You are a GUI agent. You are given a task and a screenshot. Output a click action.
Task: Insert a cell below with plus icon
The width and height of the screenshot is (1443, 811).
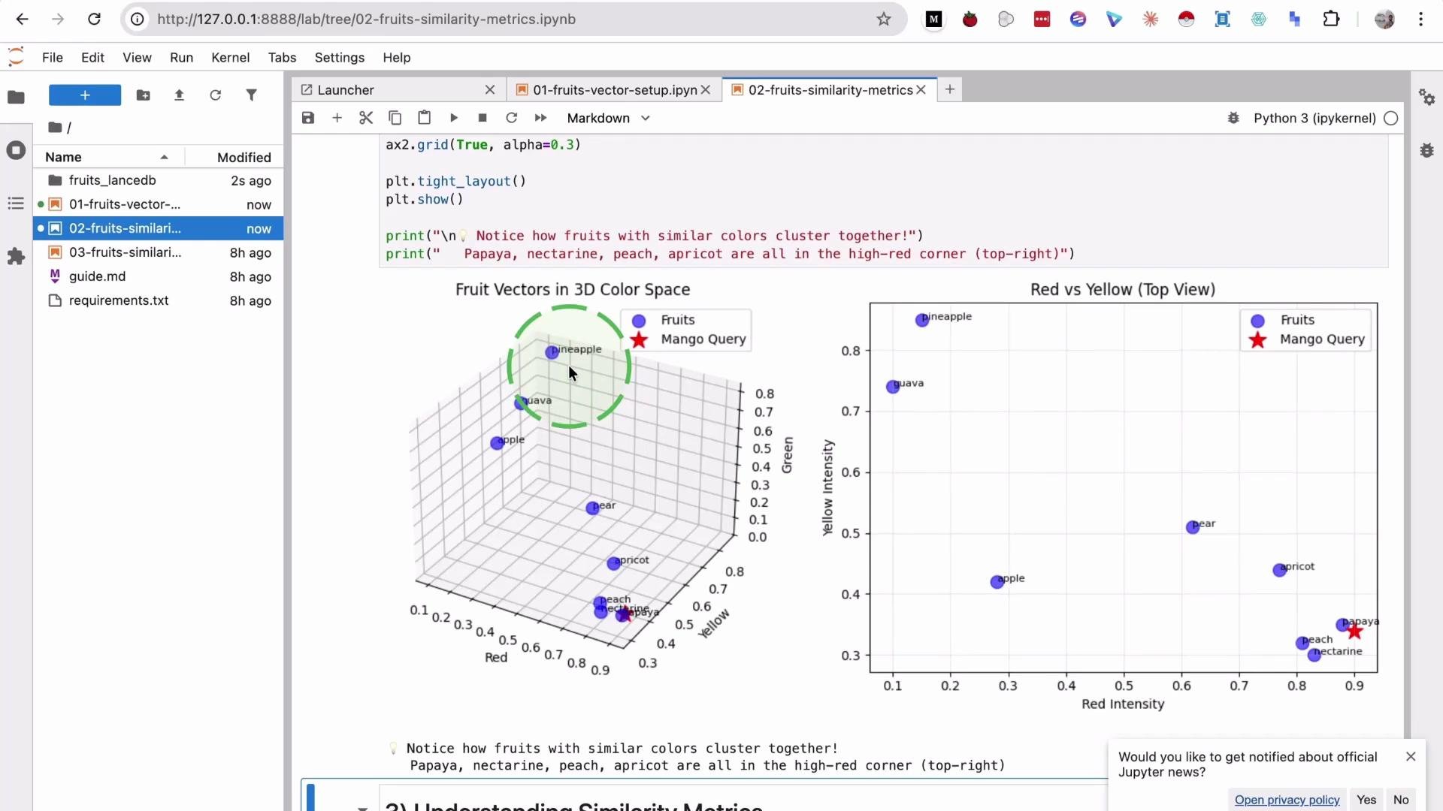(337, 118)
